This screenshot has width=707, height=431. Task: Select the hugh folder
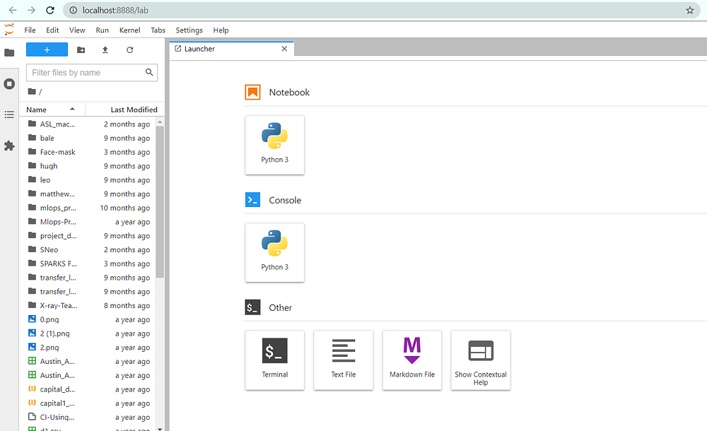[x=89, y=166]
